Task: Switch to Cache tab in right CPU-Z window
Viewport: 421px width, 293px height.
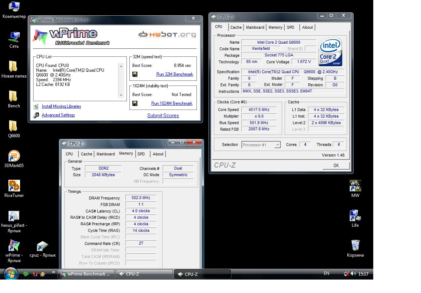Action: [236, 27]
